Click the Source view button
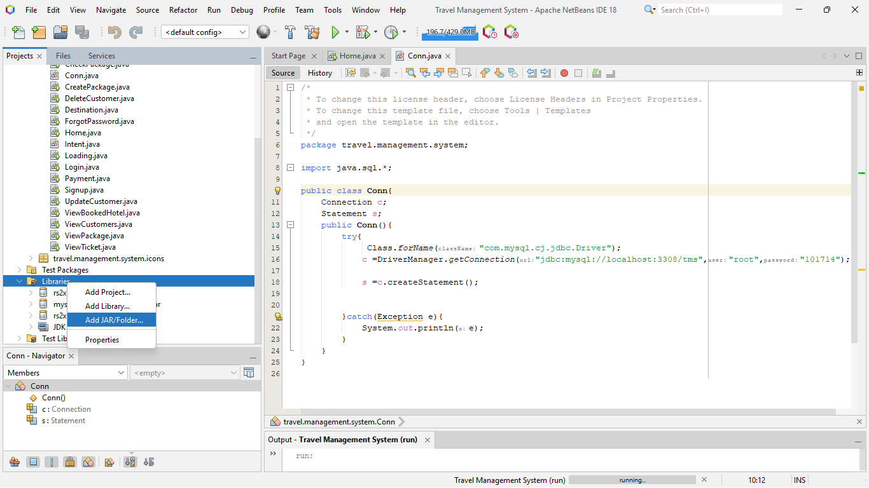Image resolution: width=869 pixels, height=488 pixels. pos(283,73)
